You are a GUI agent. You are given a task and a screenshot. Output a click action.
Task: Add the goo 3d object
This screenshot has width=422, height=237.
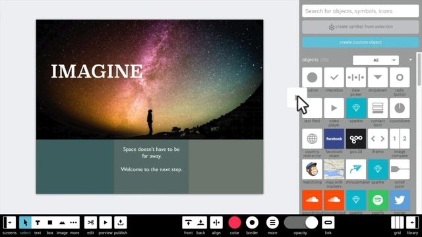pos(356,139)
